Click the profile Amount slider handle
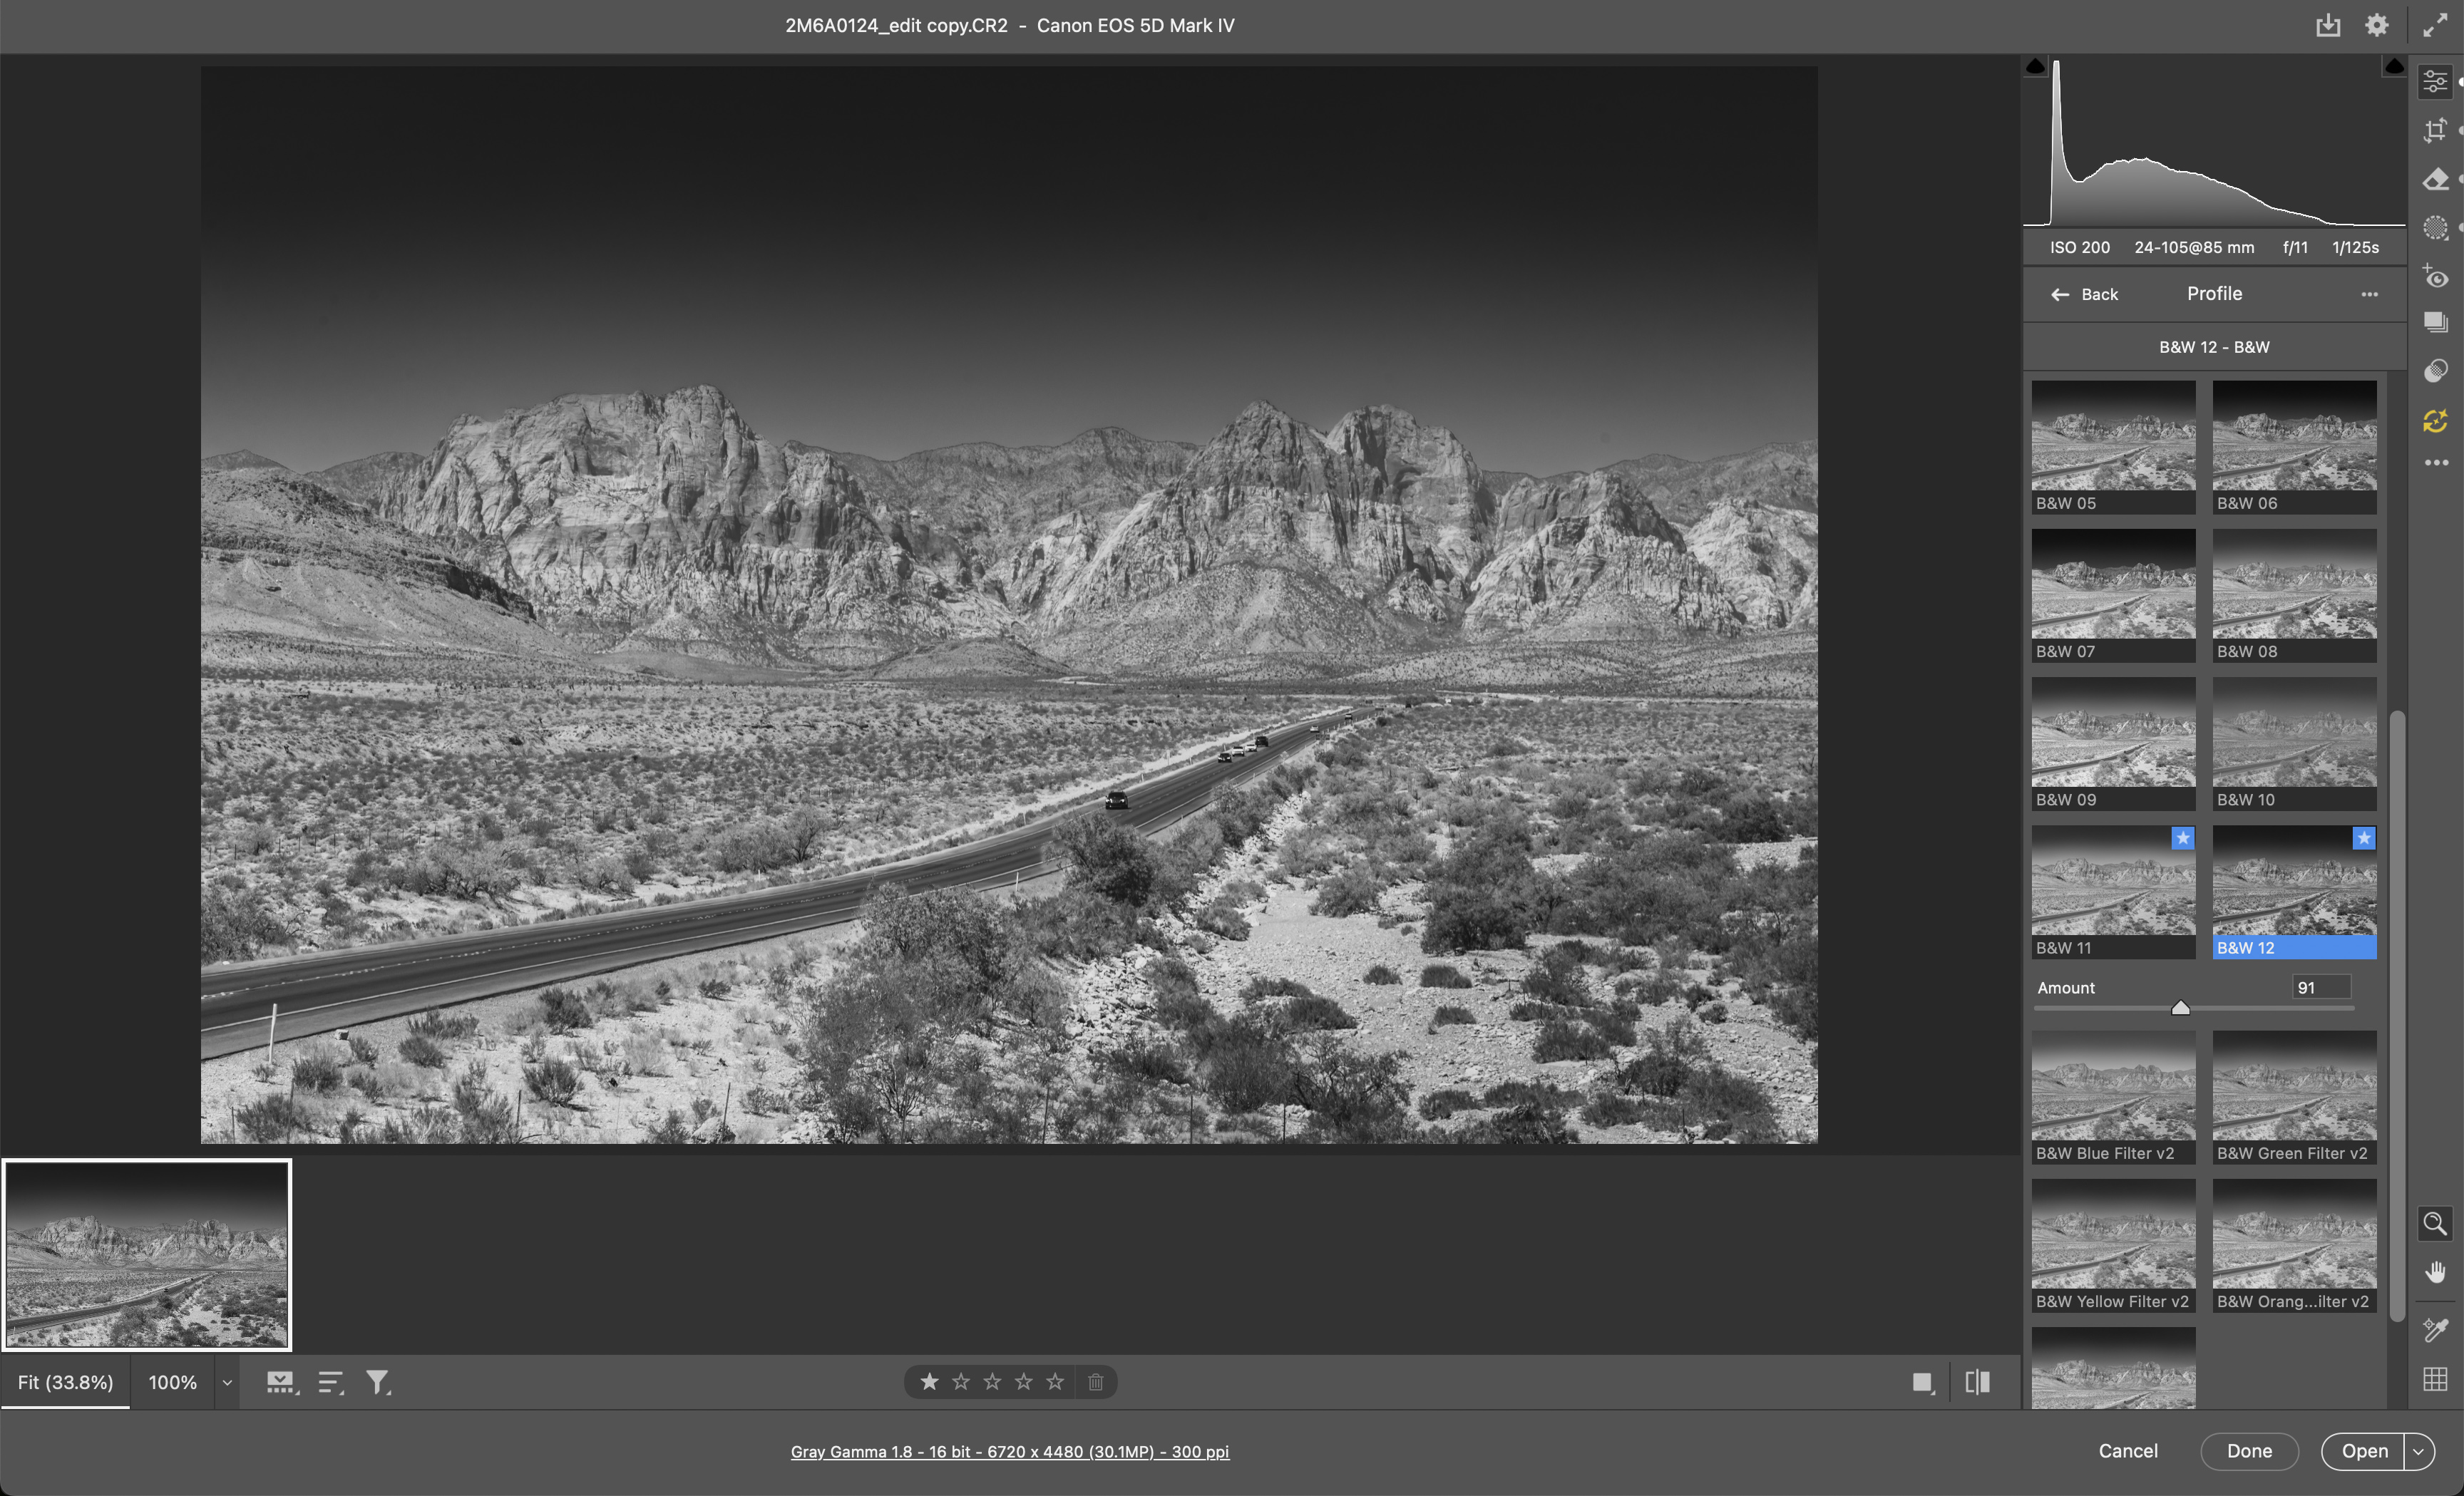The image size is (2464, 1496). (2180, 1008)
